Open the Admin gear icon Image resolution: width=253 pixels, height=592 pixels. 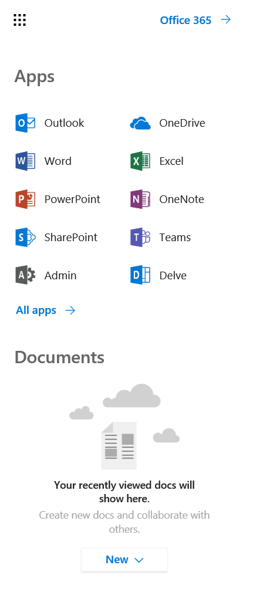pos(25,276)
